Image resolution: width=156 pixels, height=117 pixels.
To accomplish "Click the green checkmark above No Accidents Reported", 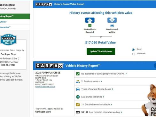I will (x=90, y=26).
